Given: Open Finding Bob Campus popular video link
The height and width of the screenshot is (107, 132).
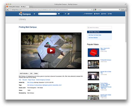Looking at the screenshot, I should 106,60.
